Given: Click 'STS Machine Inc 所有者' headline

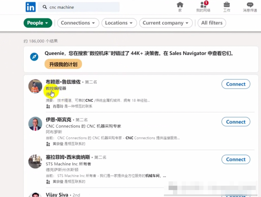Looking at the screenshot, I should pyautogui.click(x=68, y=164).
